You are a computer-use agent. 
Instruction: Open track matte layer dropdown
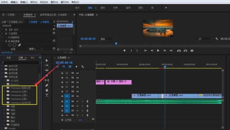tap(35, 49)
